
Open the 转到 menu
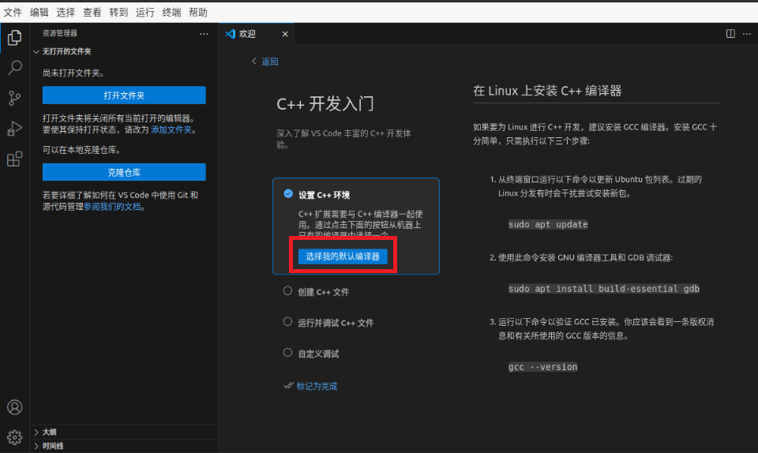[x=118, y=13]
